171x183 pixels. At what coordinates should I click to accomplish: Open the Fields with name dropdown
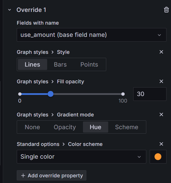coord(91,35)
